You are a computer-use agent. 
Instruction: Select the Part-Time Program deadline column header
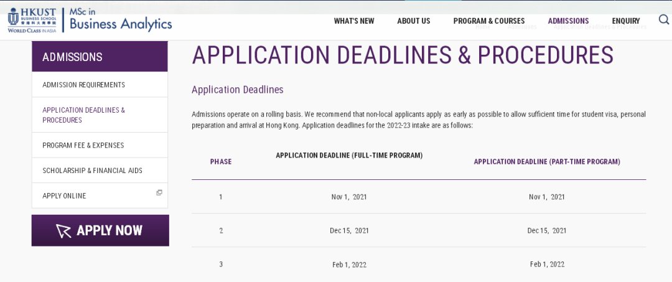[547, 162]
